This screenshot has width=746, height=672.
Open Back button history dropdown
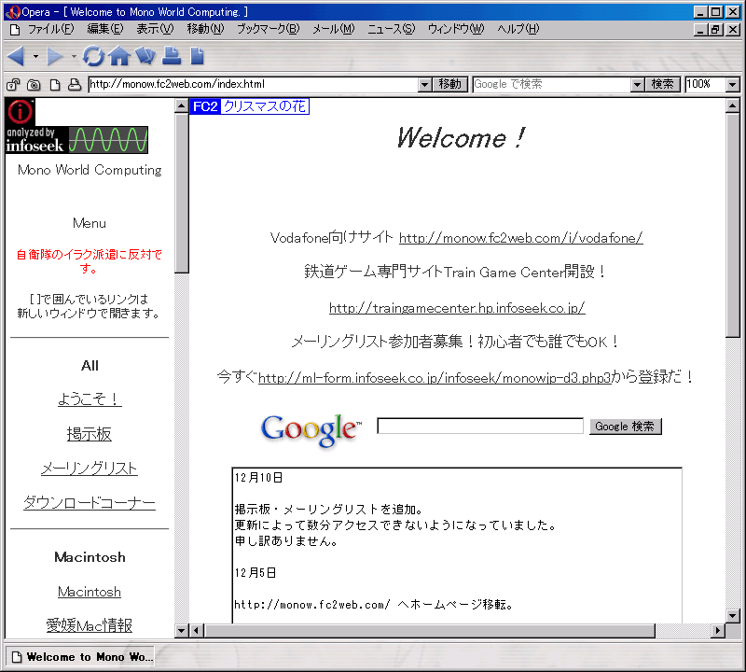tap(35, 56)
